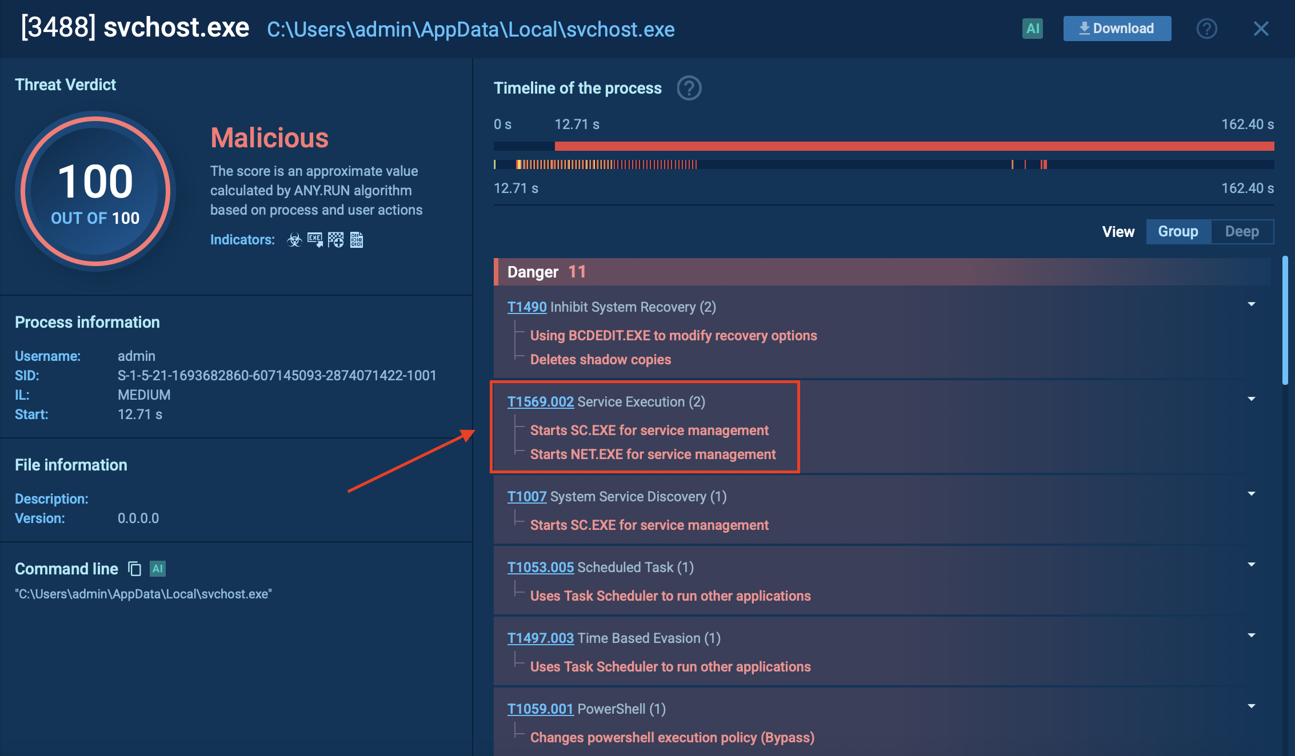
Task: Open help for Timeline of the process
Action: click(x=689, y=88)
